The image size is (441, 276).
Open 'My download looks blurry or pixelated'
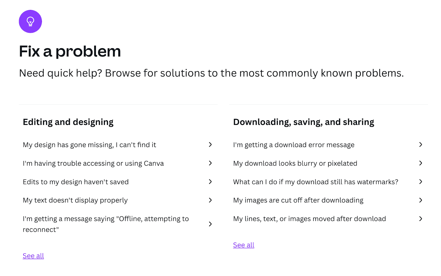(295, 163)
